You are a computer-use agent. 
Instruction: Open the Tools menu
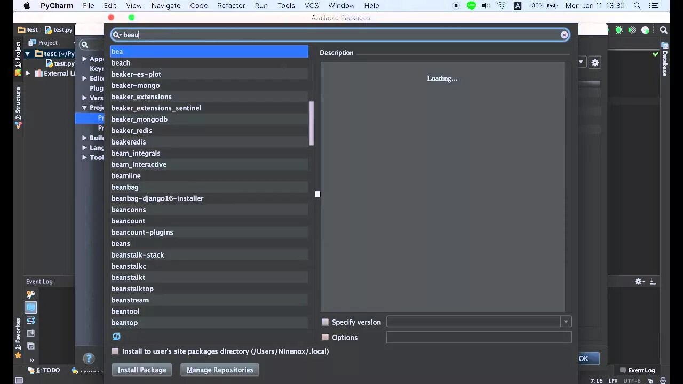(x=286, y=6)
